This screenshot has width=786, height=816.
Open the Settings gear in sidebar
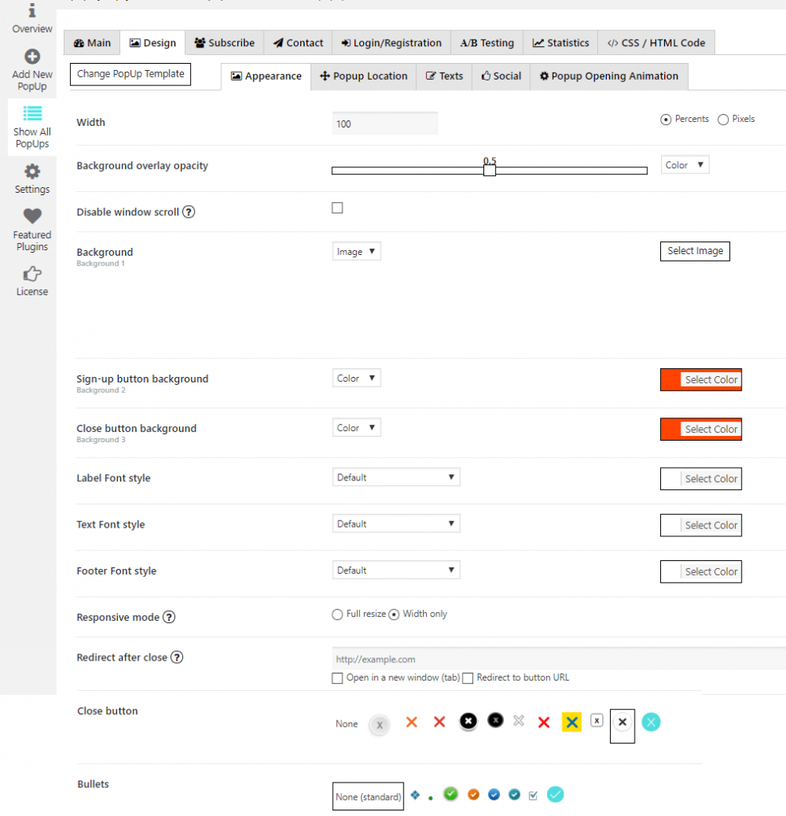[32, 171]
